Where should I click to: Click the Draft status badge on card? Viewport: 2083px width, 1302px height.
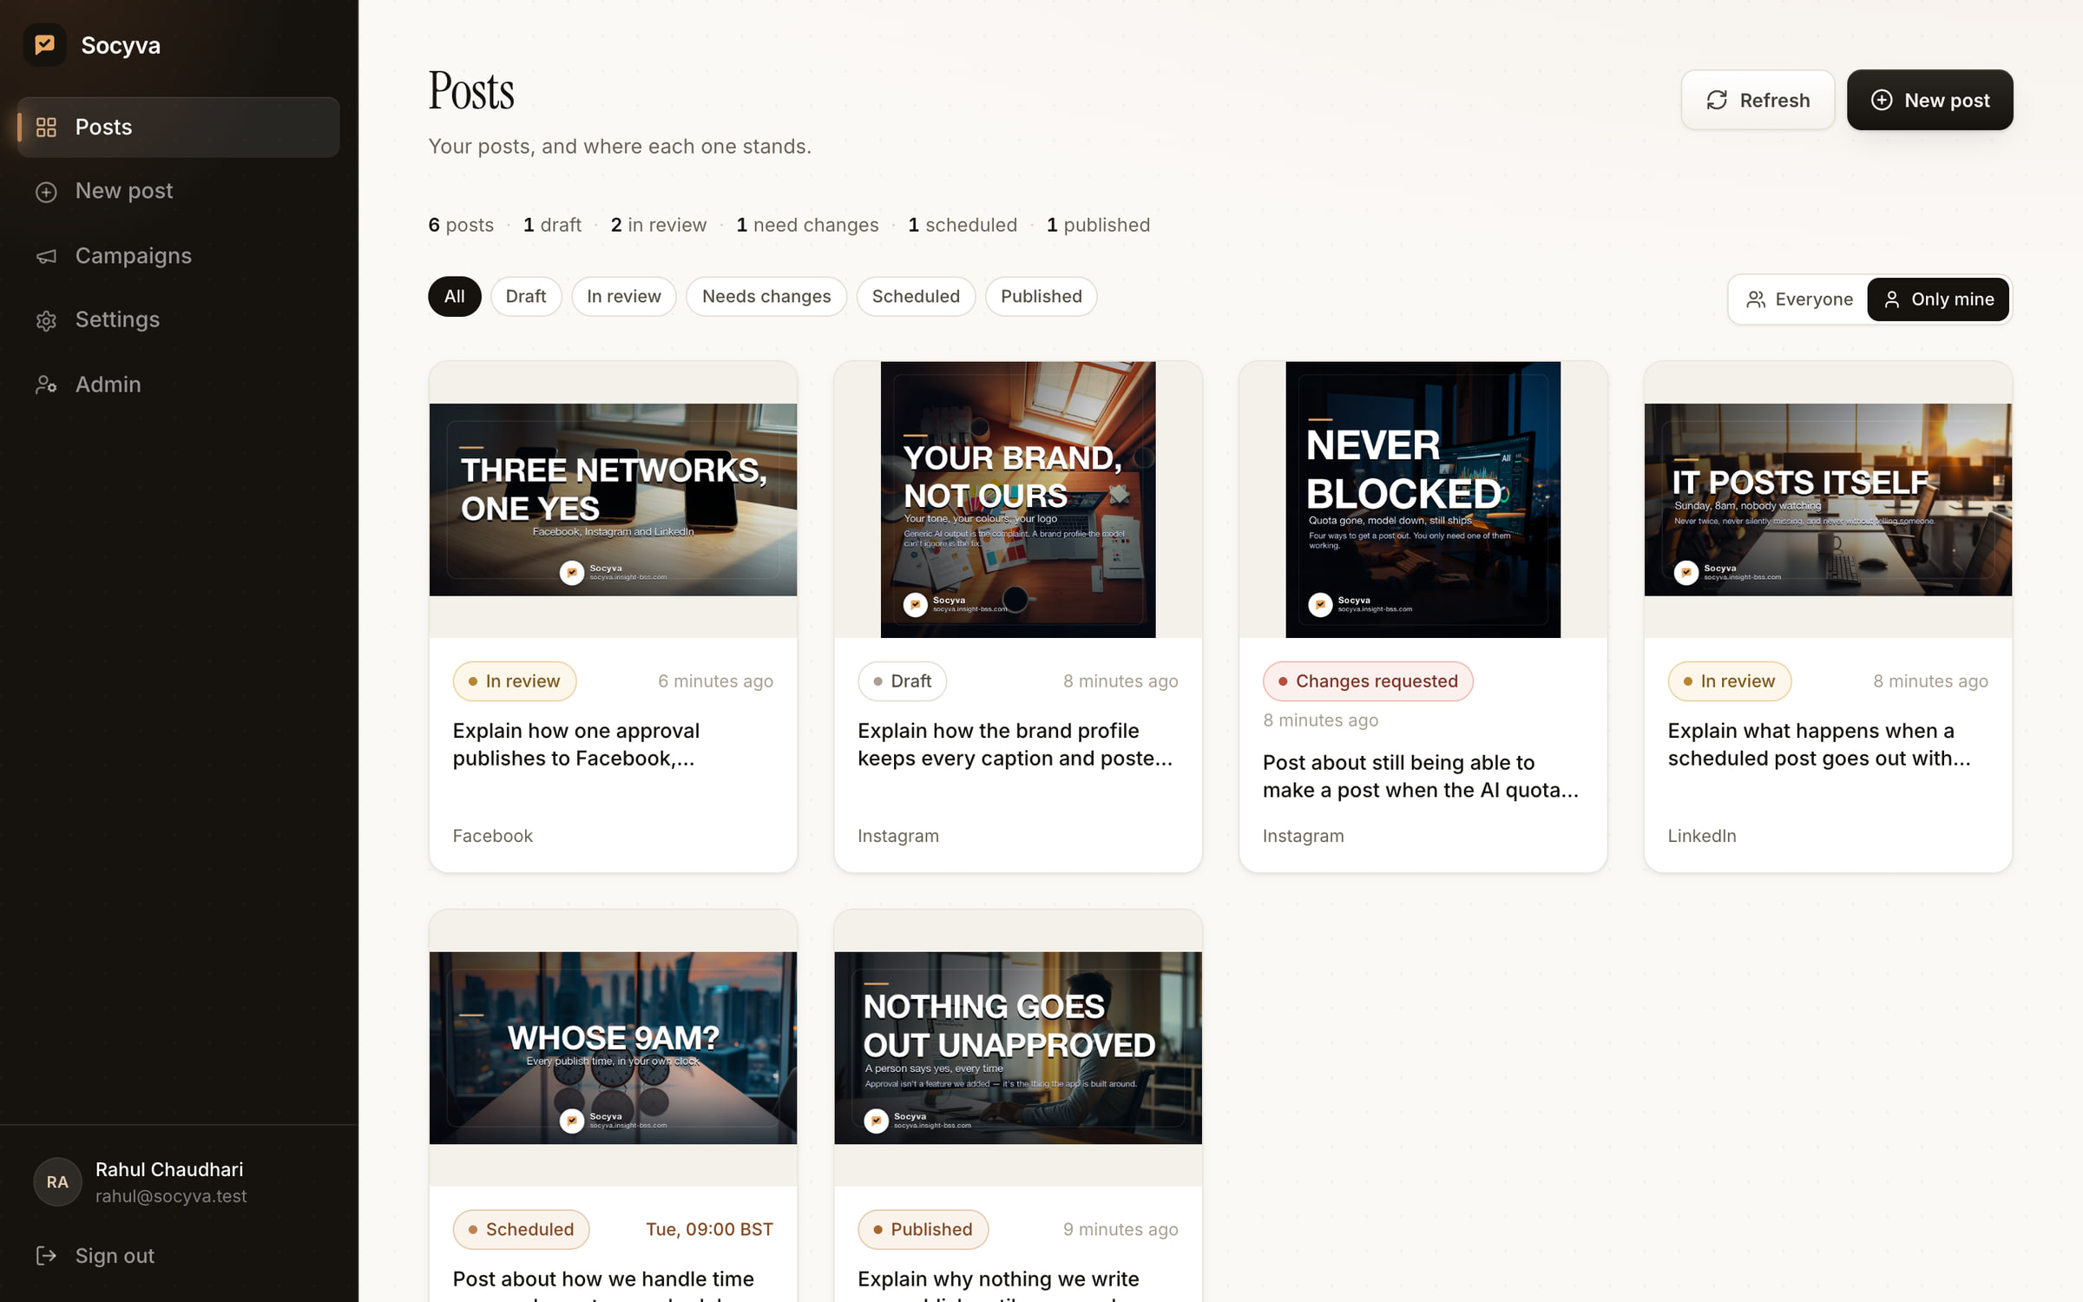coord(902,681)
